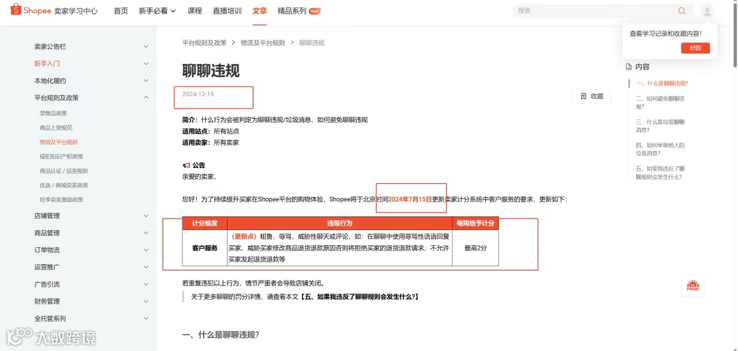Jump to 三、什么是垃圾聊聊消息 in contents
This screenshot has height=351, width=738.
coord(660,126)
